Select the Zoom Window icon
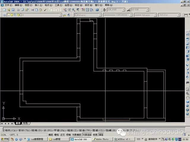Viewport: 190px width, 142px height. coord(73,10)
